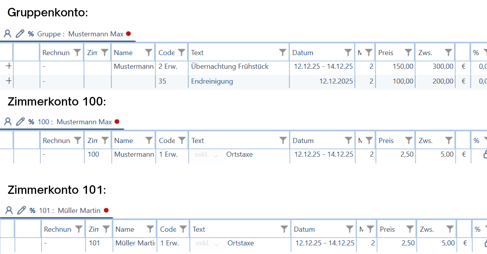This screenshot has height=254, width=487.
Task: Filter the Text column in Gruppenkonto table
Action: 283,52
